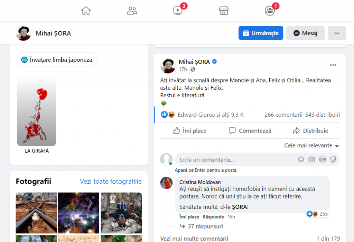Screen dimensions: 354x242
Task: Click the Urmărește follow button
Action: point(261,33)
